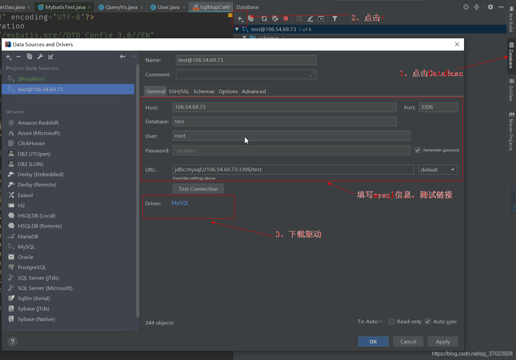The image size is (516, 360).
Task: Switch to the SSH/SSL tab
Action: pyautogui.click(x=179, y=91)
